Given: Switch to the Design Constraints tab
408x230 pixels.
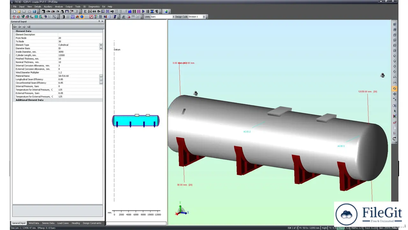Looking at the screenshot, I should point(92,223).
